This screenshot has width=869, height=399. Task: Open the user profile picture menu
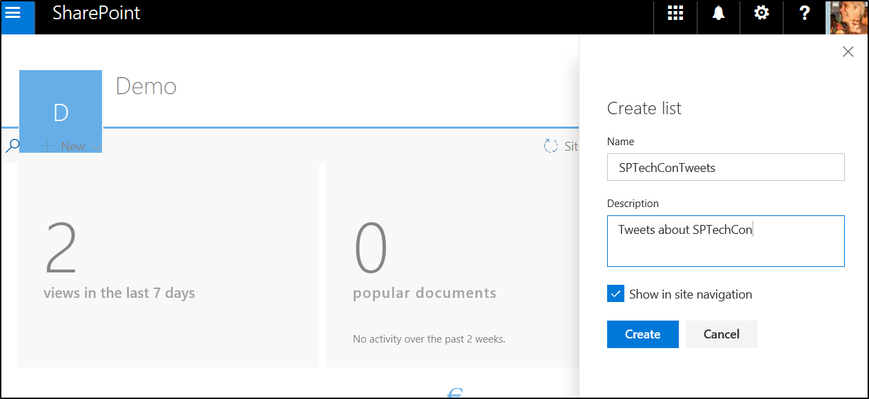(848, 17)
